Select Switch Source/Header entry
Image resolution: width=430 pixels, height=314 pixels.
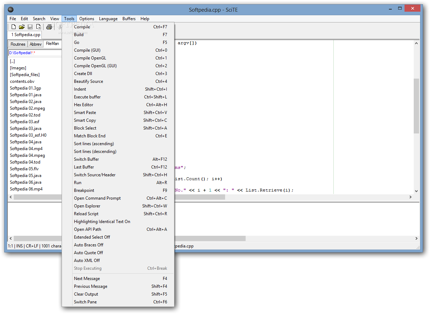click(118, 175)
